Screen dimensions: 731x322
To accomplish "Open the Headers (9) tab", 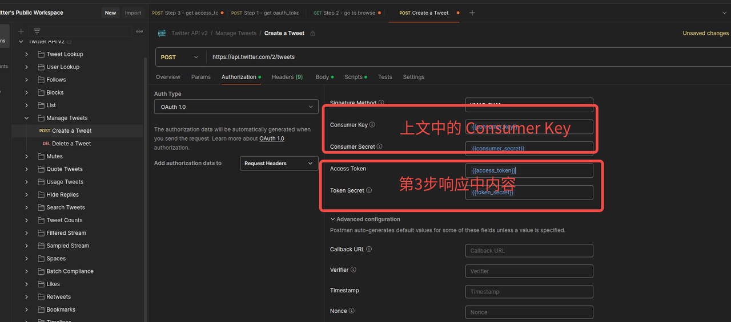I will click(x=287, y=77).
